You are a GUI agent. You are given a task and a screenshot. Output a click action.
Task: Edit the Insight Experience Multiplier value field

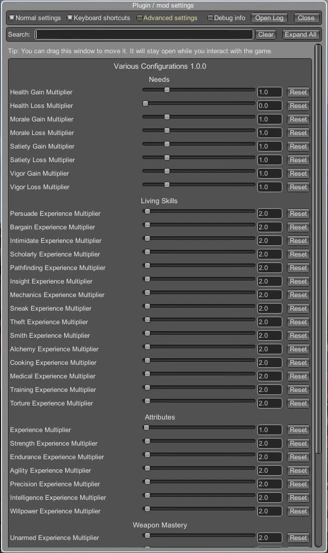click(x=269, y=282)
